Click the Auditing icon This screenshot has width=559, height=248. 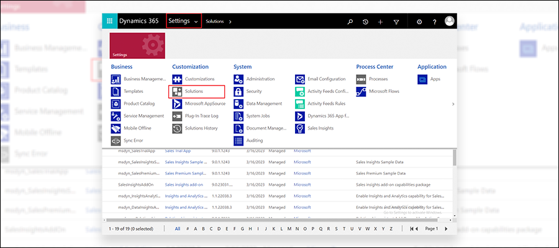(239, 141)
